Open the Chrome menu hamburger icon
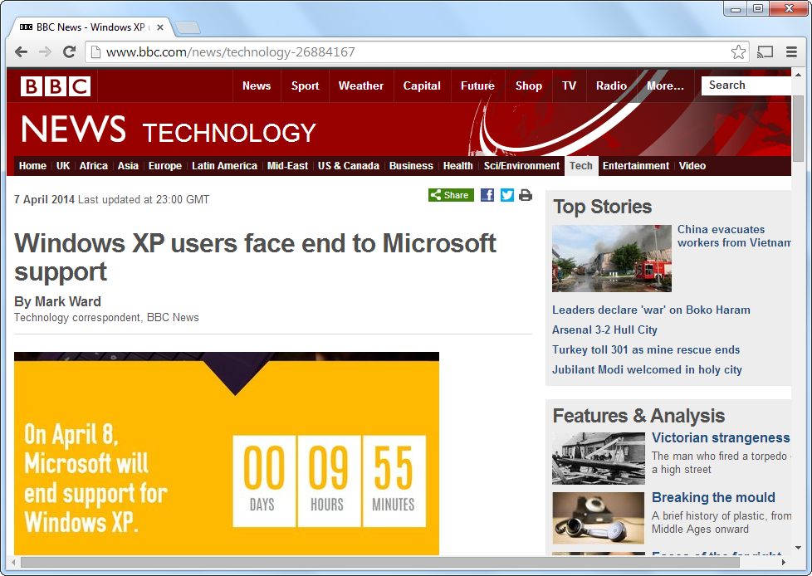Image resolution: width=812 pixels, height=576 pixels. (x=790, y=52)
